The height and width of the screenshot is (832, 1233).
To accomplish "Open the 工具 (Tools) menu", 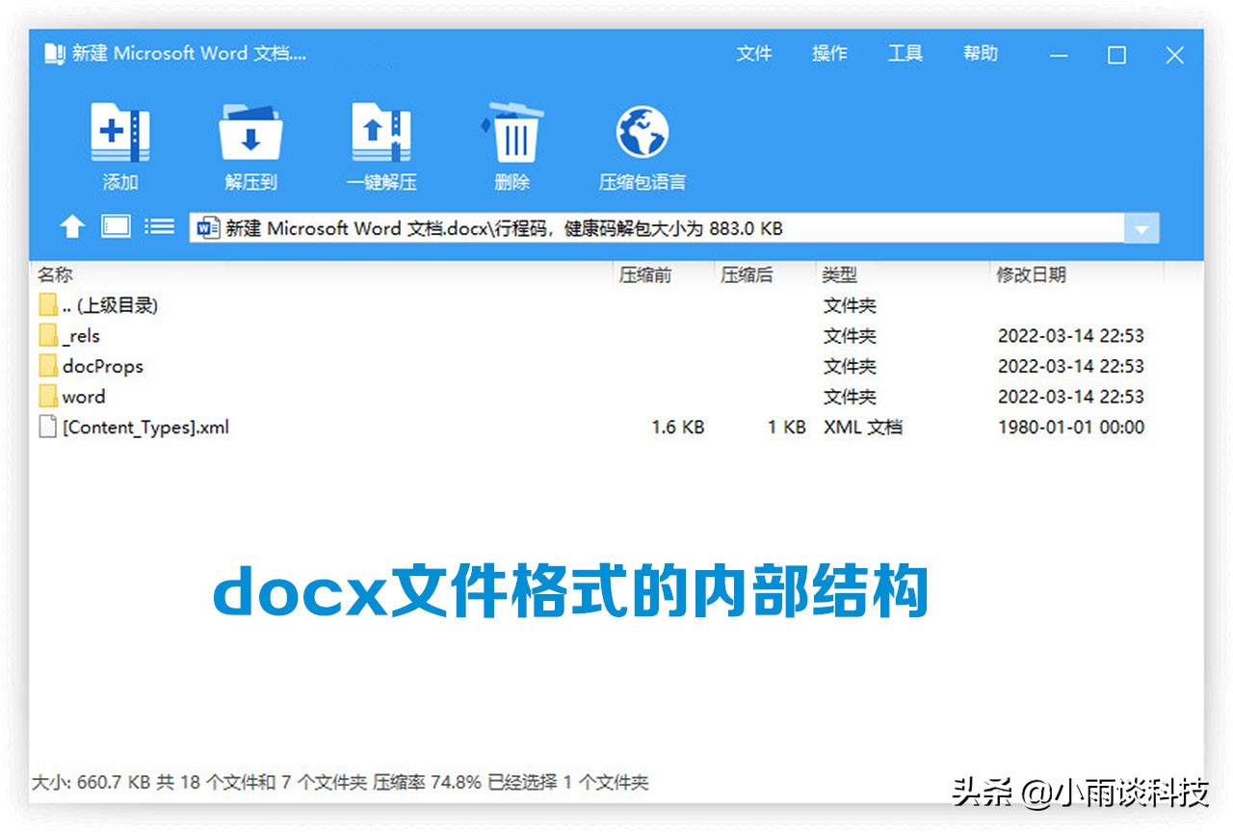I will click(x=904, y=54).
